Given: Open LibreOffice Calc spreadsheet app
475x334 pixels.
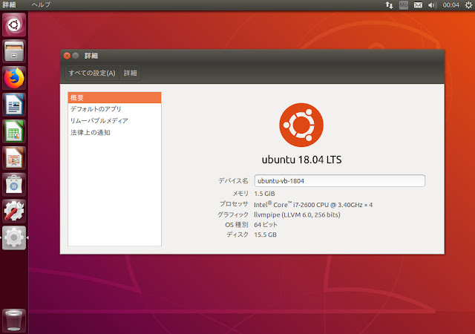Looking at the screenshot, I should 14,131.
